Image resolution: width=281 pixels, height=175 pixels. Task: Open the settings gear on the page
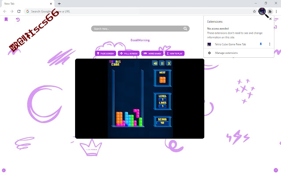click(x=4, y=170)
